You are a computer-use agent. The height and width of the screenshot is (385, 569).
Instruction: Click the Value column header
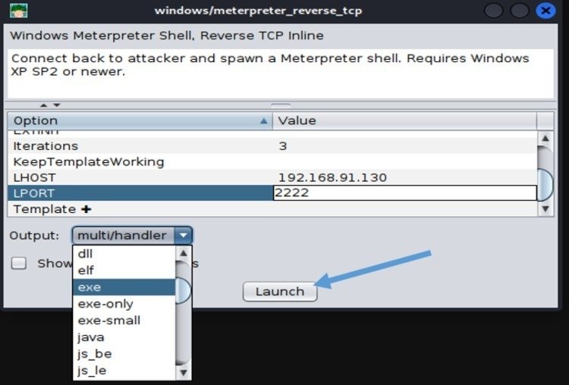[x=404, y=121]
